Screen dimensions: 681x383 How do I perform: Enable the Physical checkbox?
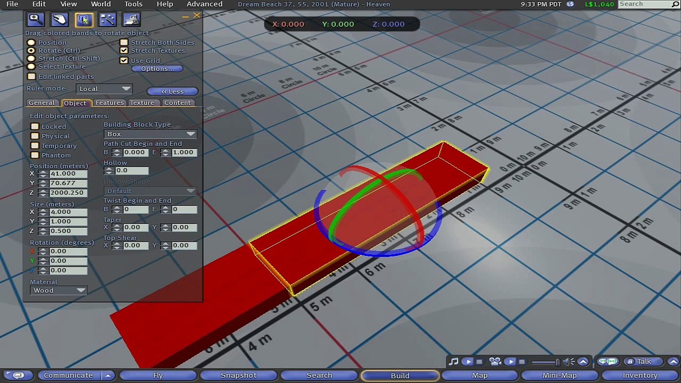point(35,136)
